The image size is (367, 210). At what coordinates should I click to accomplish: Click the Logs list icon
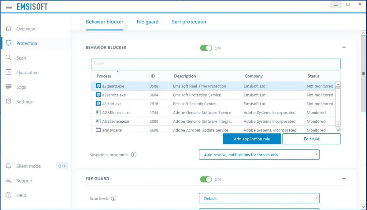click(9, 87)
